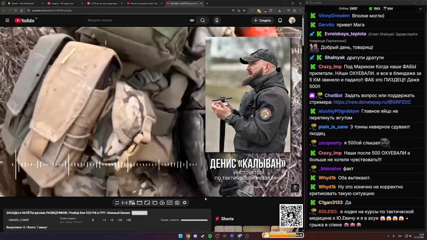Image resolution: width=427 pixels, height=240 pixels.
Task: Open the YouTube hamburger guide menu
Action: [x=7, y=20]
